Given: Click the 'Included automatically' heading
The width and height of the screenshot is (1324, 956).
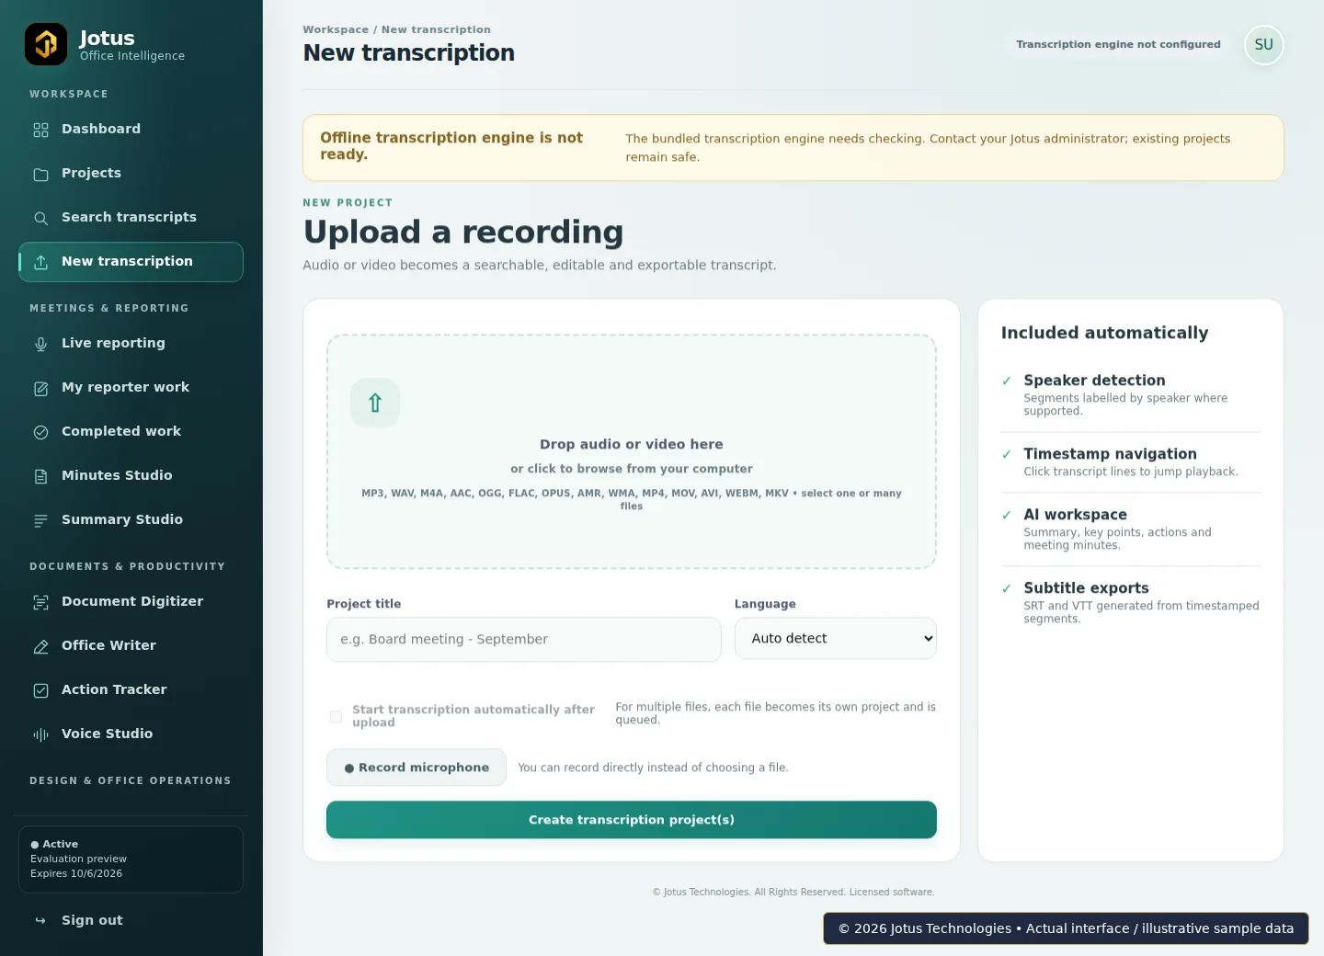Looking at the screenshot, I should (1104, 333).
